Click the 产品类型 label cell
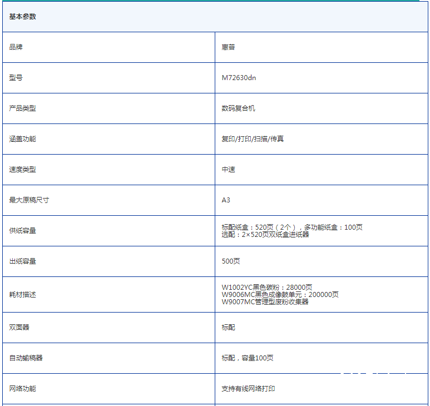Screen dimensions: 430x406 [x=22, y=108]
